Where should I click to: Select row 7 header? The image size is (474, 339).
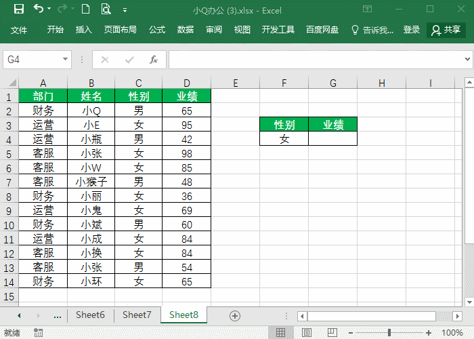[x=9, y=182]
